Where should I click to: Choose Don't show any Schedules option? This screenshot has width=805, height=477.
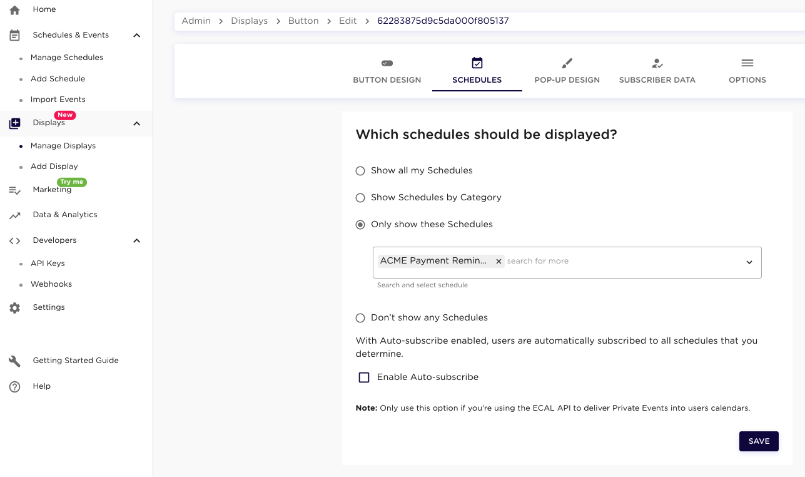[360, 318]
